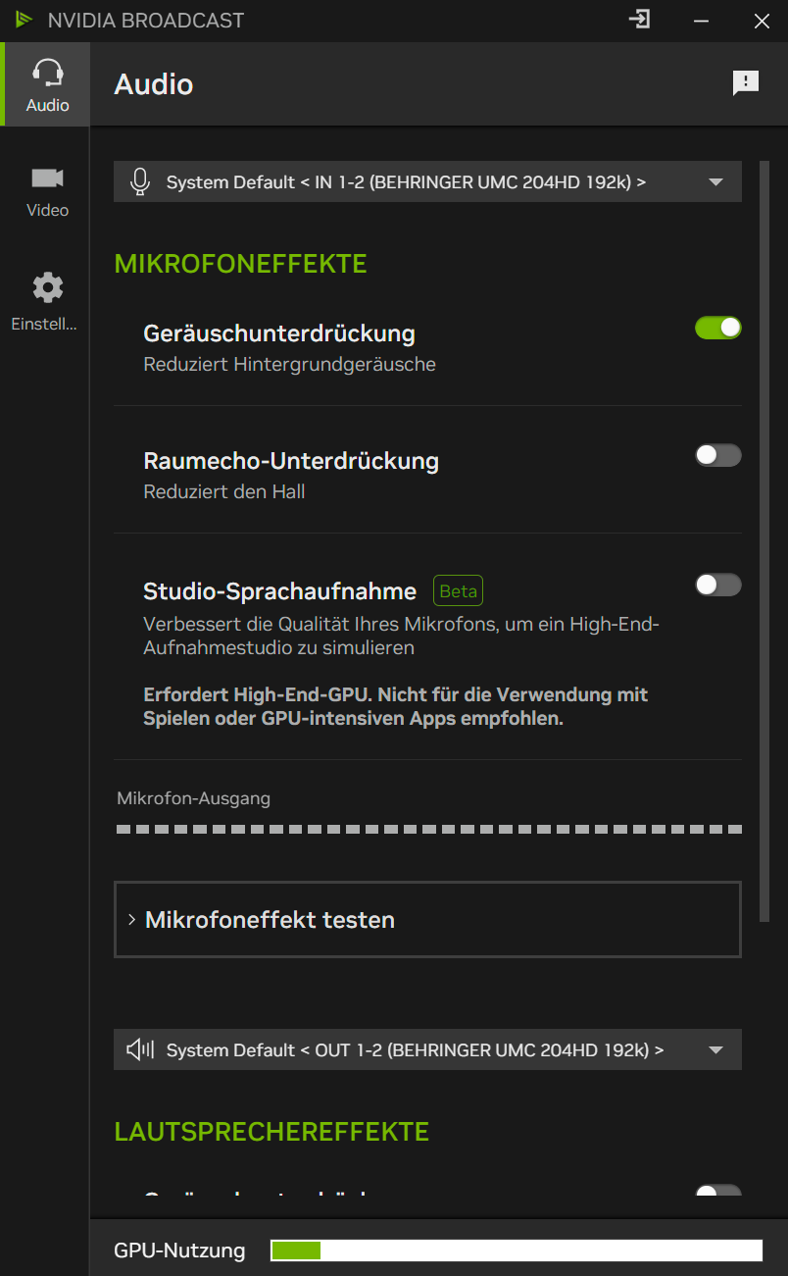This screenshot has height=1276, width=788.
Task: Open microphone input device dropdown arrow
Action: (x=715, y=182)
